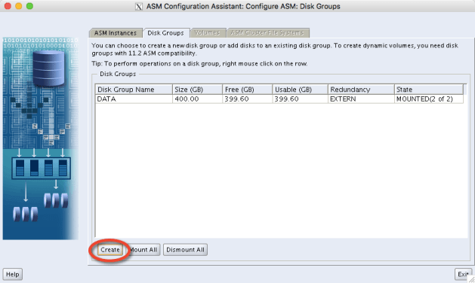Click the Disk Group Name column header
The image size is (475, 283).
coord(134,90)
